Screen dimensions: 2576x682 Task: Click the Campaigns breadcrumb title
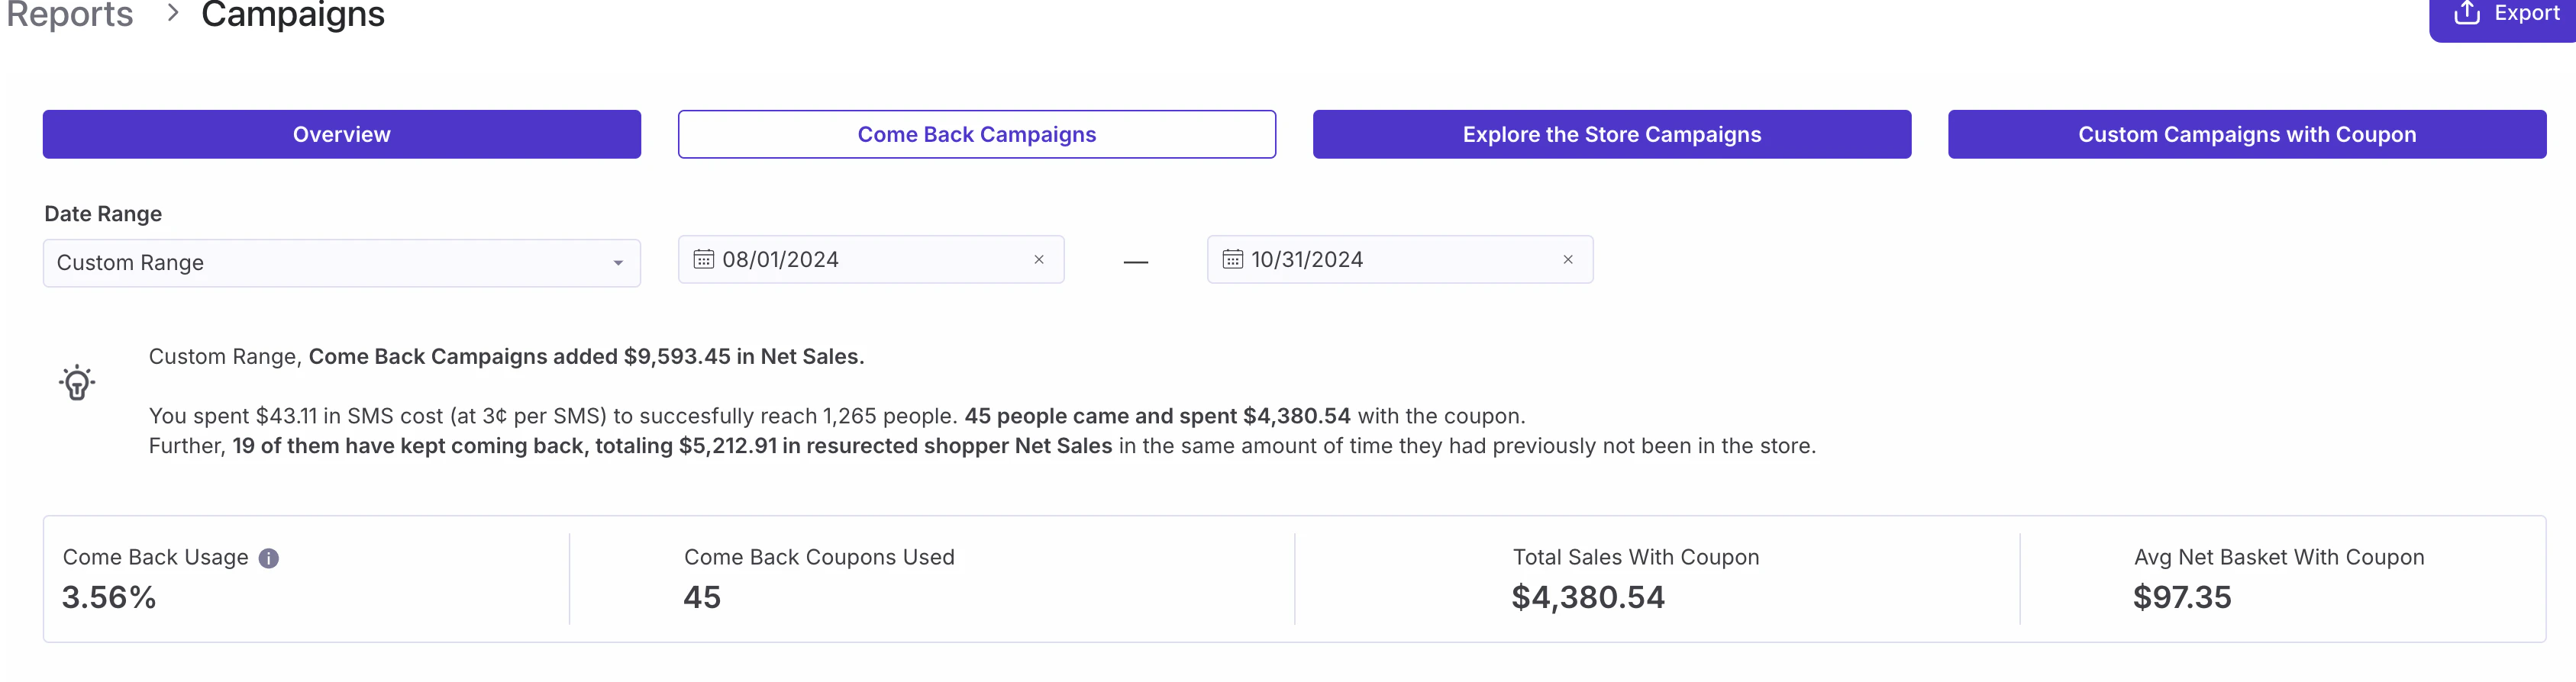tap(292, 15)
